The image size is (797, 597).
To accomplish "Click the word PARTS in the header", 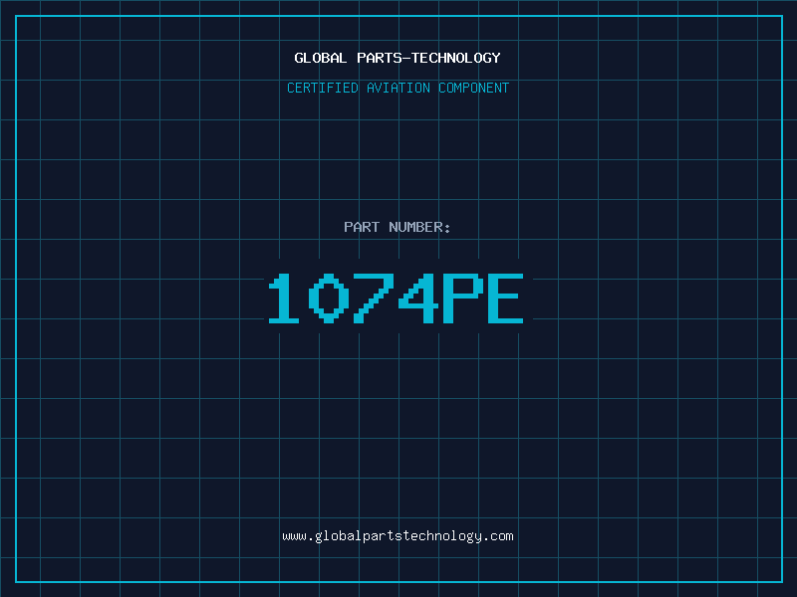I will click(x=380, y=58).
